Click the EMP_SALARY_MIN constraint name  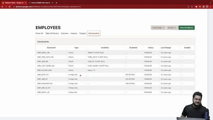pos(44,70)
